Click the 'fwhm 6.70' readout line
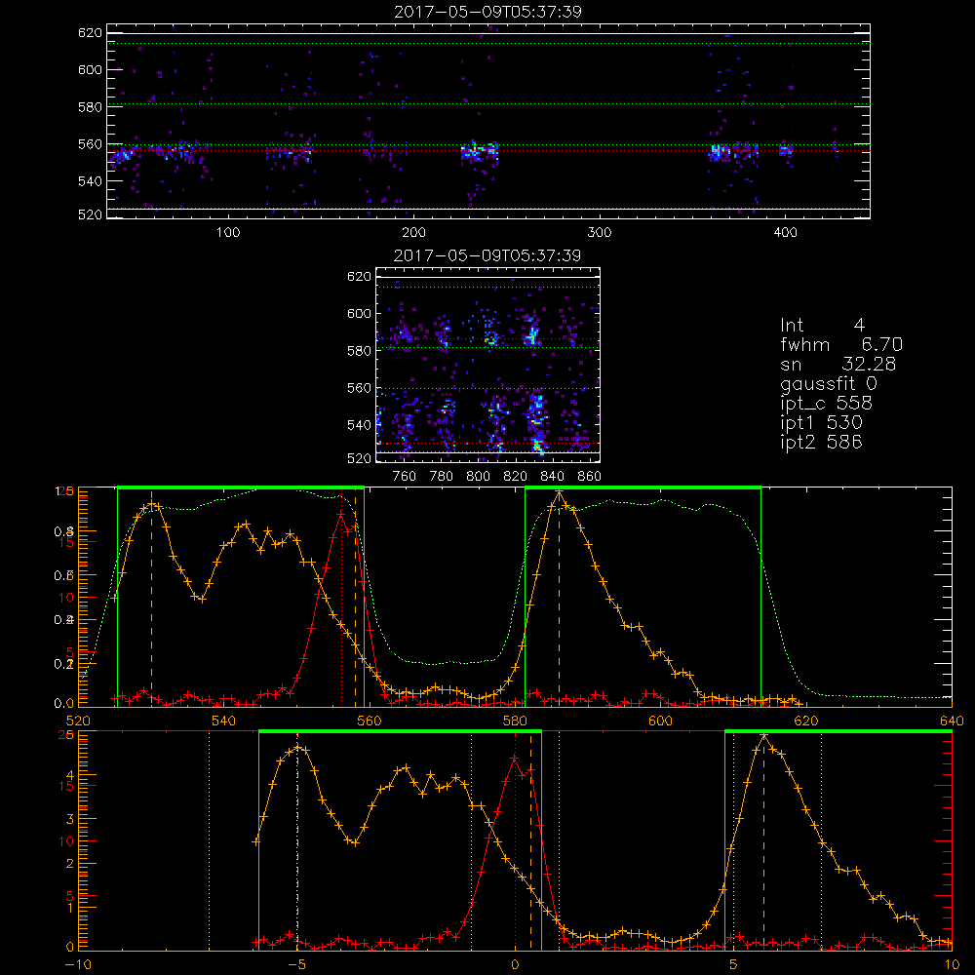 tap(841, 344)
